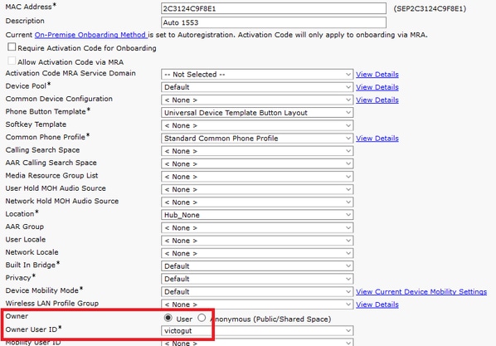This screenshot has height=346, width=496.
Task: View Details for Common Device Configuration
Action: pos(377,100)
